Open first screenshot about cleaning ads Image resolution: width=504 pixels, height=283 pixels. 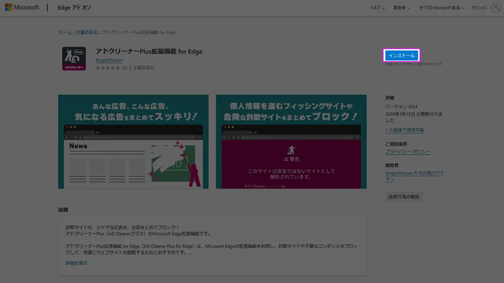coord(133,141)
